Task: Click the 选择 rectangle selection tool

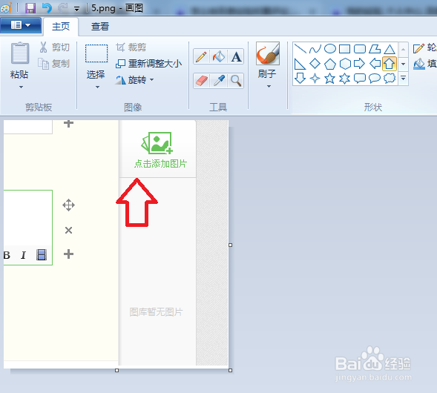Action: point(96,53)
